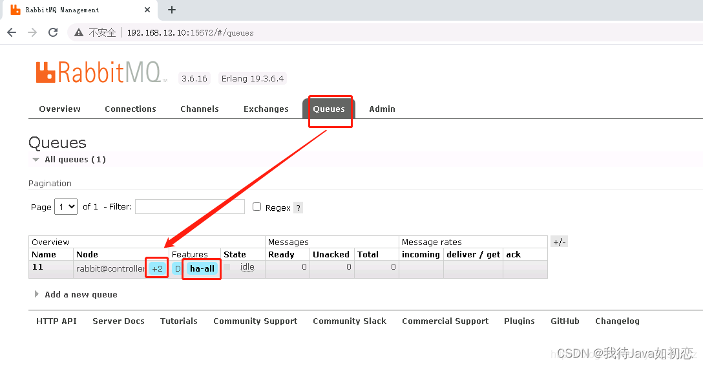Open the Plugins link

click(x=519, y=321)
